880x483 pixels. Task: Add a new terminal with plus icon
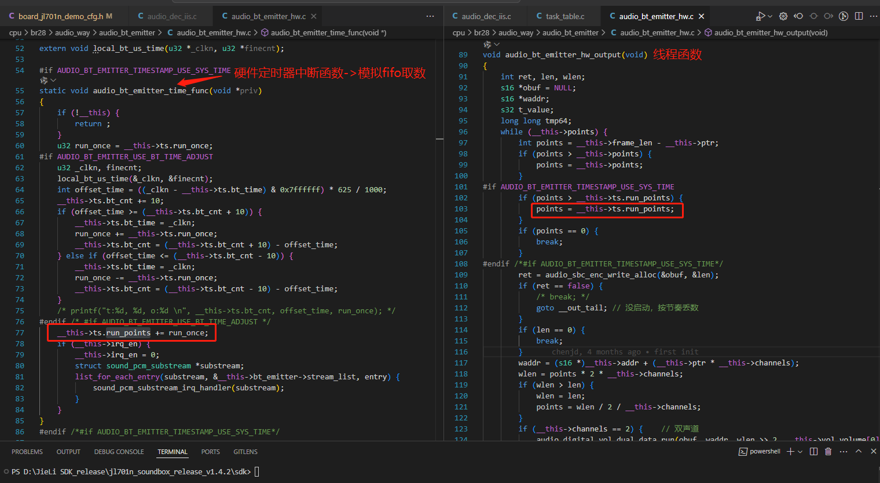(790, 451)
